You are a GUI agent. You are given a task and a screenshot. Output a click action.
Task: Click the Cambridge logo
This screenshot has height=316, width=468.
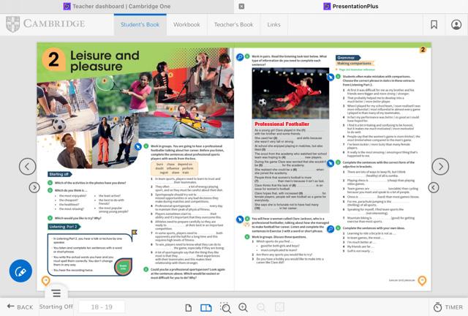pyautogui.click(x=45, y=24)
